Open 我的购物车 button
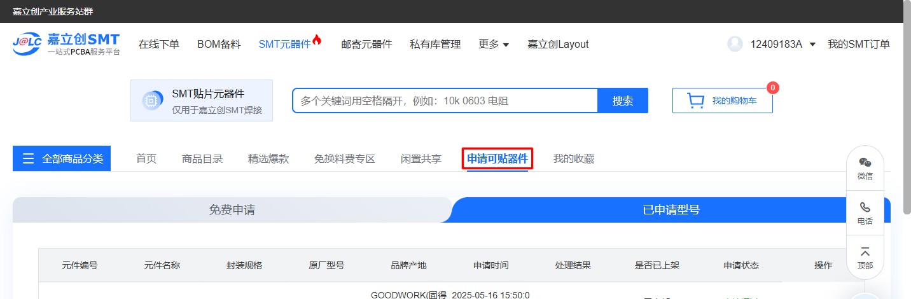The height and width of the screenshot is (299, 911). [x=723, y=101]
